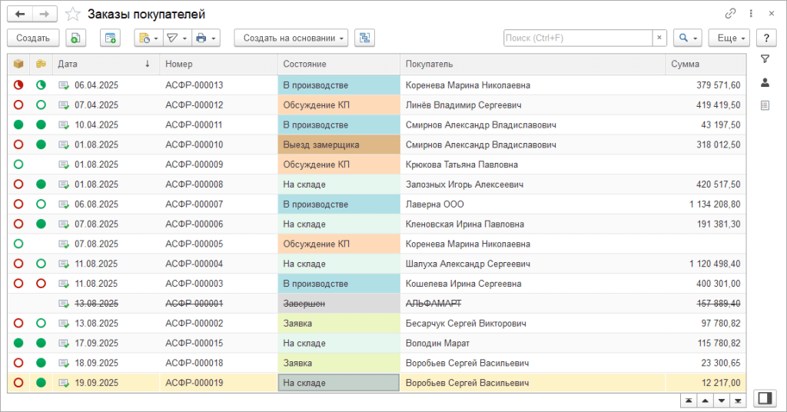Viewport: 787px width, 412px height.
Task: Click shipment status circle for order АСФР-000013
Action: click(x=18, y=85)
